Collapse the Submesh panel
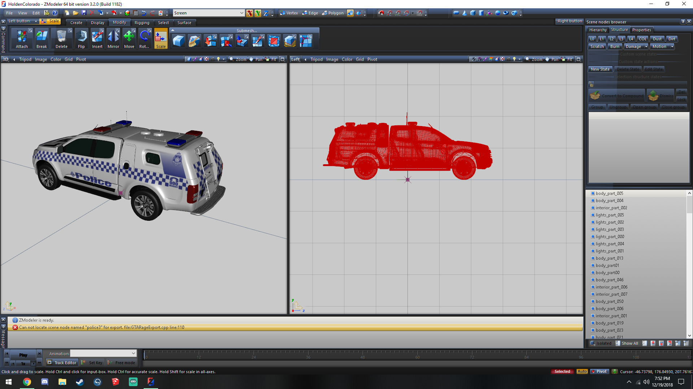693x389 pixels. [173, 30]
